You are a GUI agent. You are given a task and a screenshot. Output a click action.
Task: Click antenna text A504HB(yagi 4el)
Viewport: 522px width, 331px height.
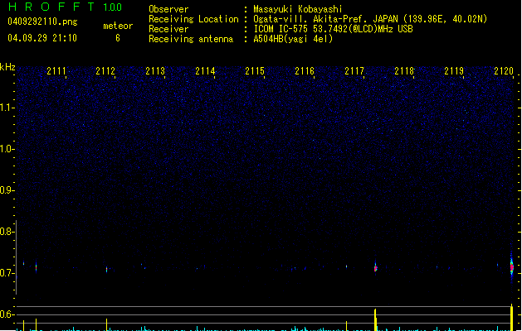tap(293, 39)
